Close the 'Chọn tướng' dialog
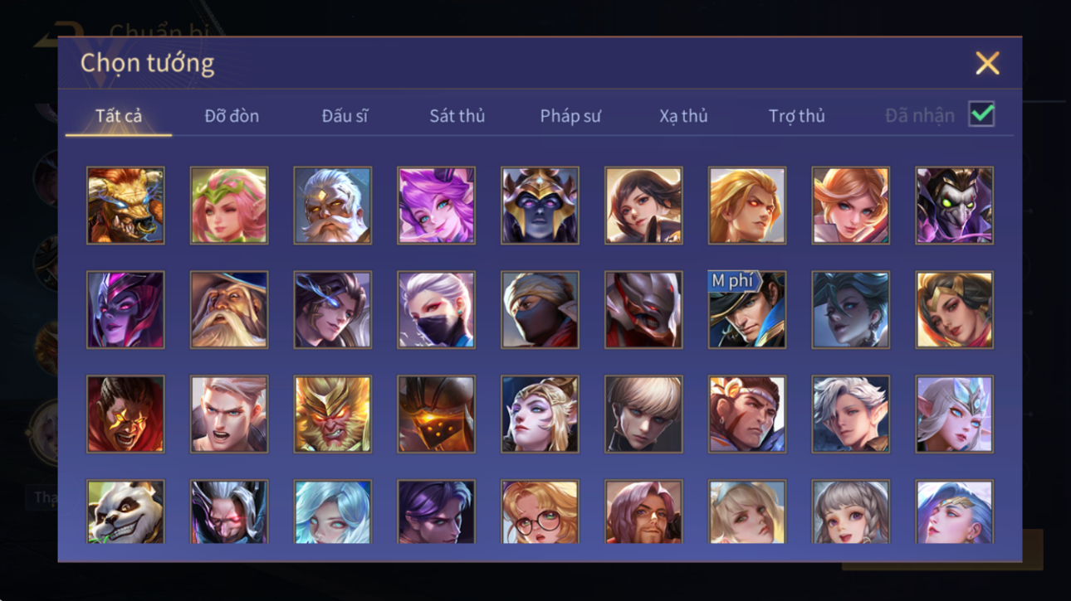Image resolution: width=1071 pixels, height=601 pixels. tap(987, 63)
